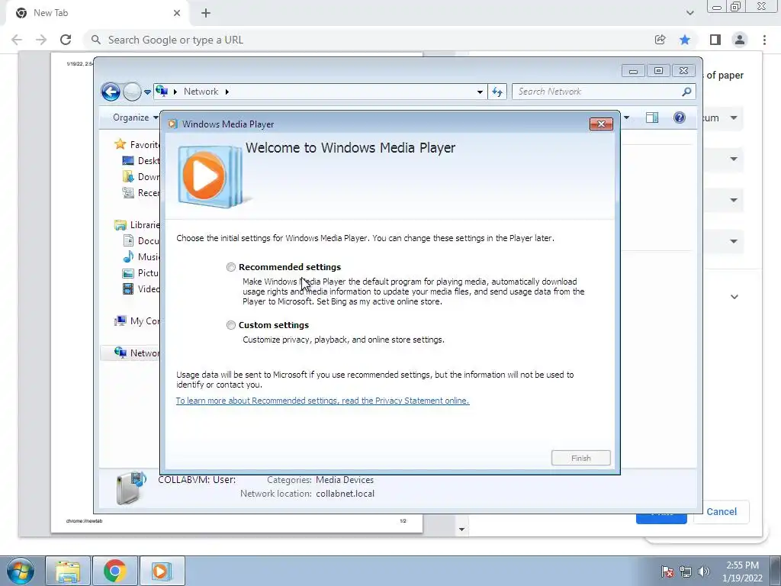Screen dimensions: 781x586
Task: Click the print preview scroll down arrow
Action: [x=461, y=530]
